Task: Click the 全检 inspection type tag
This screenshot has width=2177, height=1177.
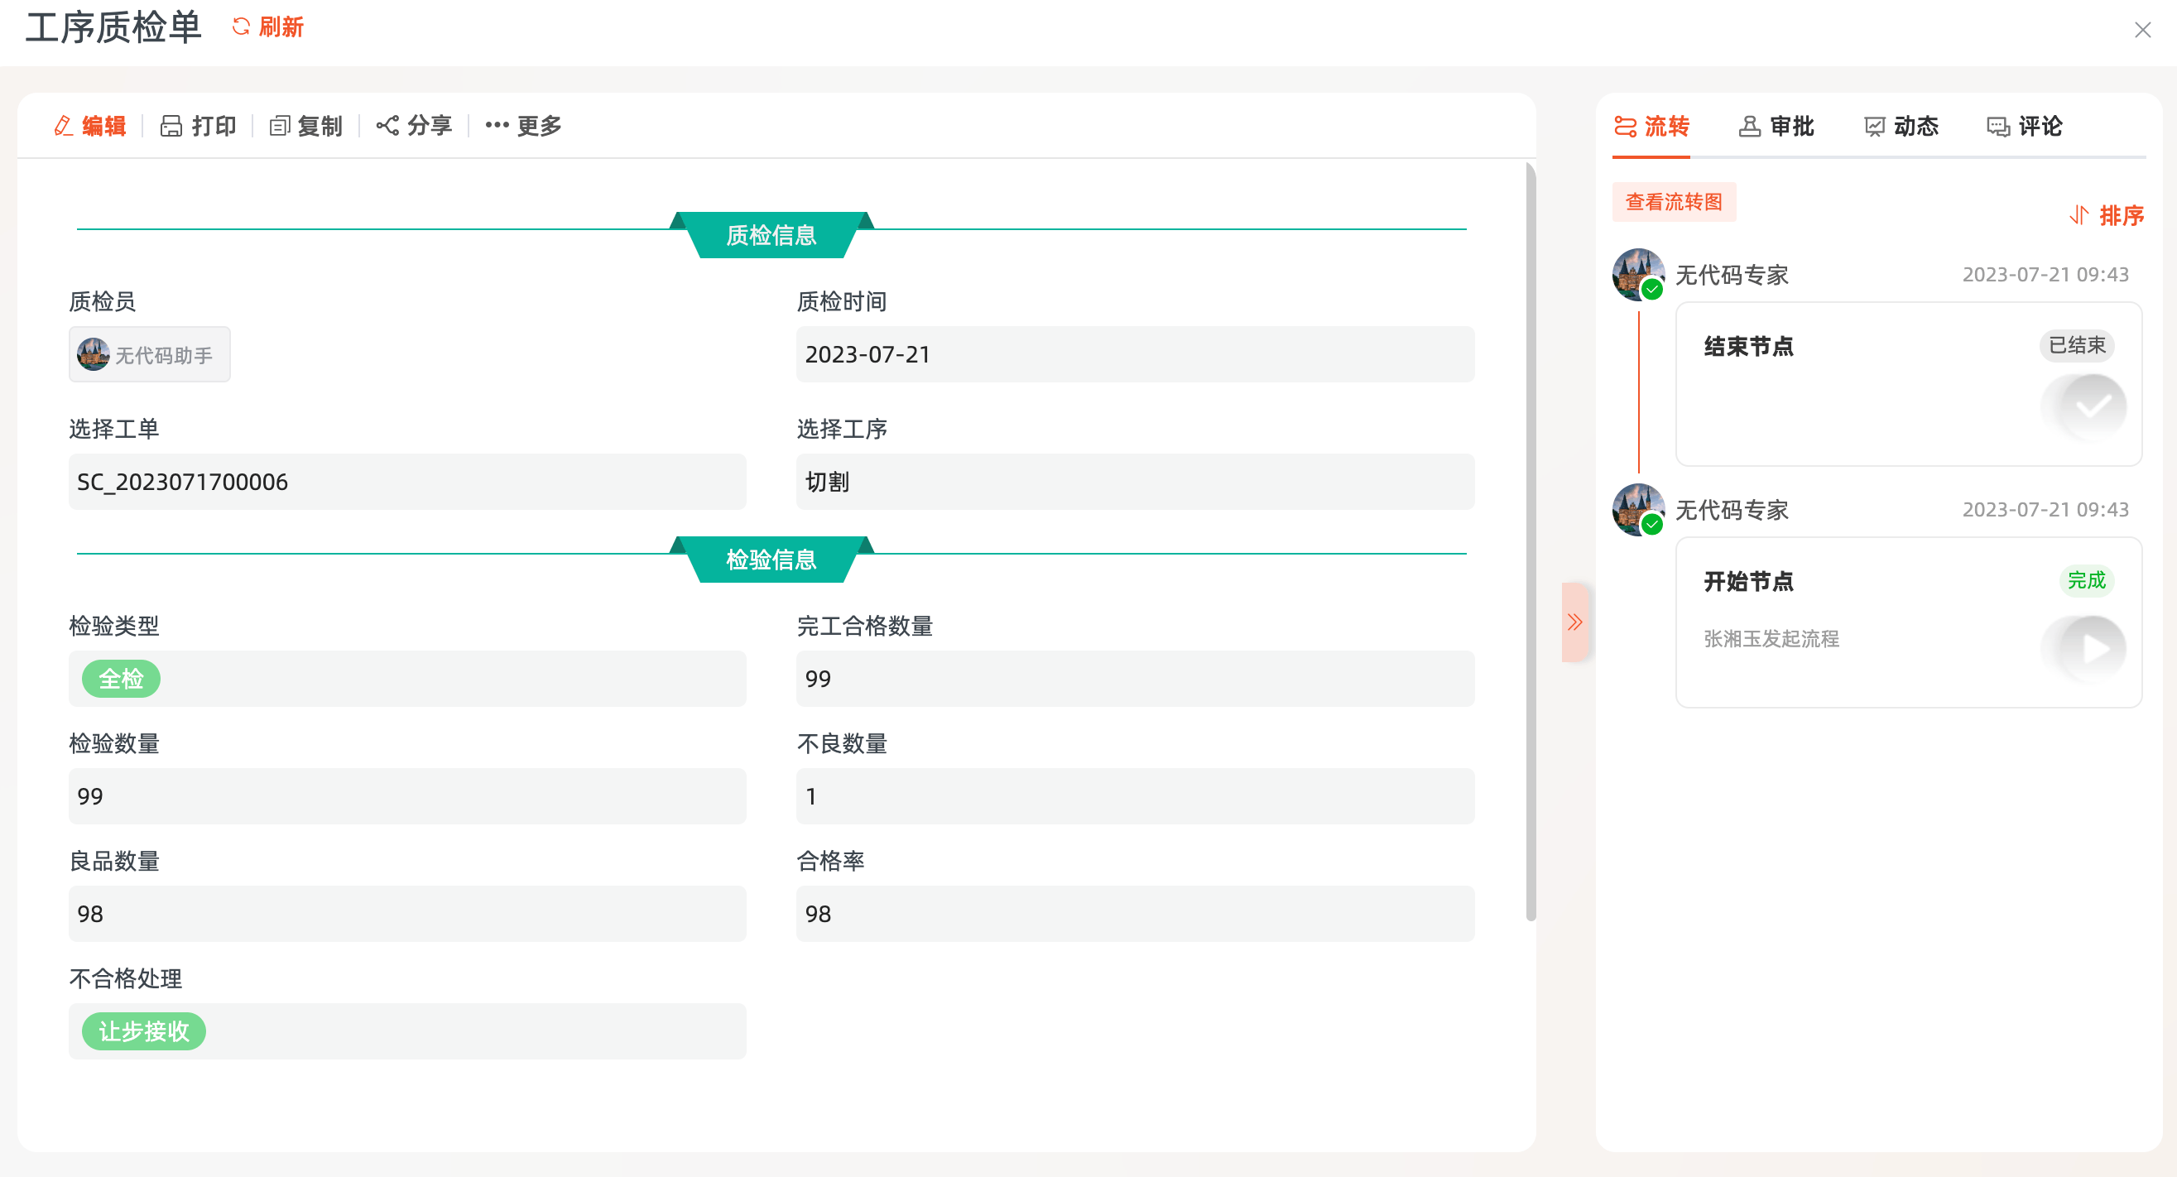Action: [x=121, y=679]
